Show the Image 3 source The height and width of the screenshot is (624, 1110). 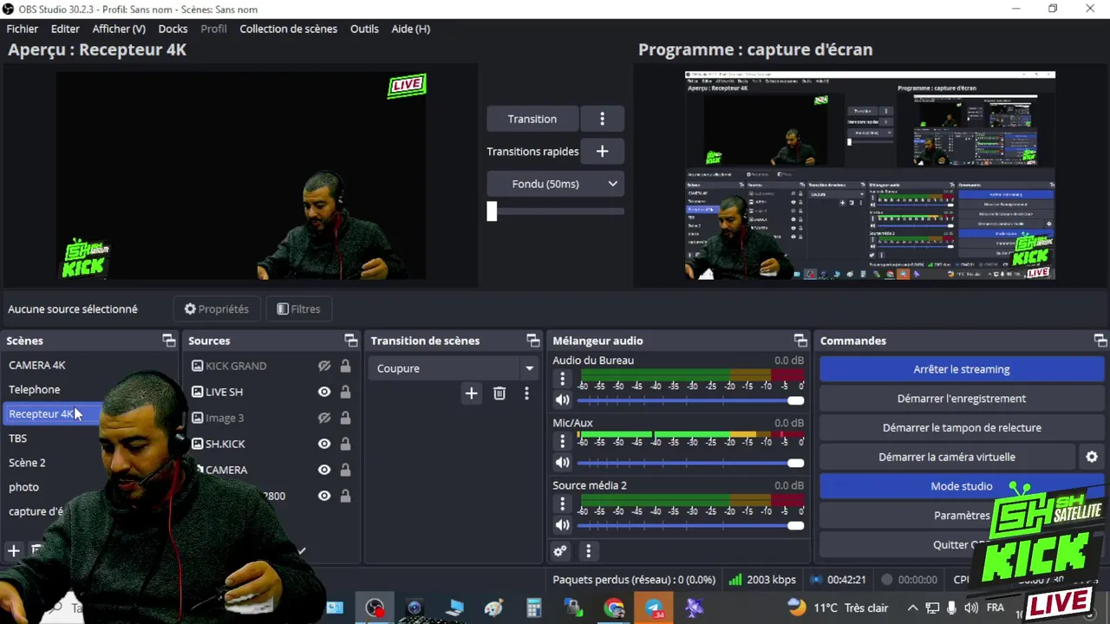tap(324, 418)
